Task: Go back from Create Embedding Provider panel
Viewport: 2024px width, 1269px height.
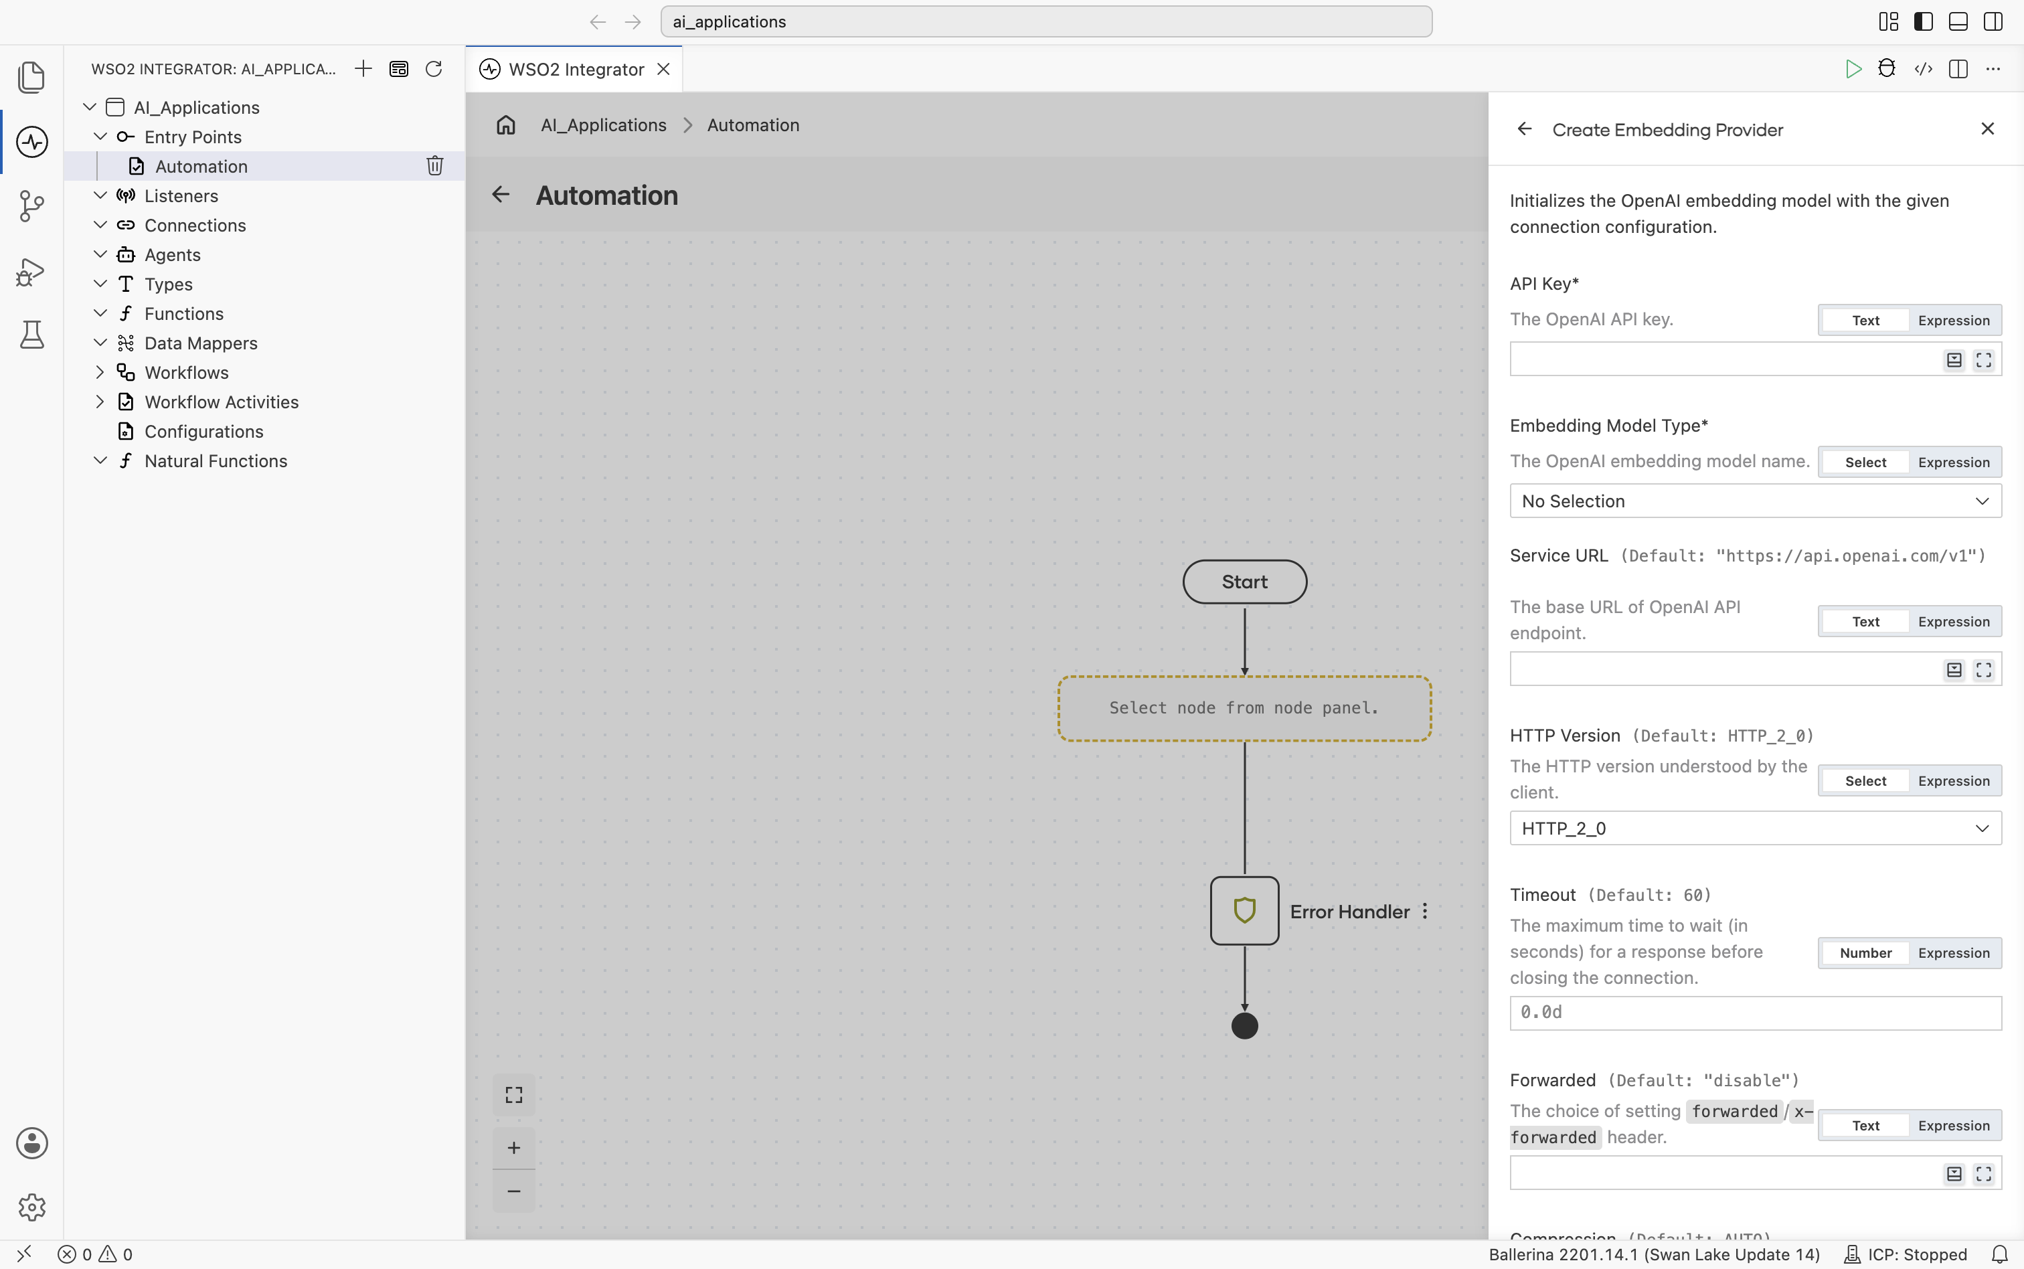Action: (1525, 129)
